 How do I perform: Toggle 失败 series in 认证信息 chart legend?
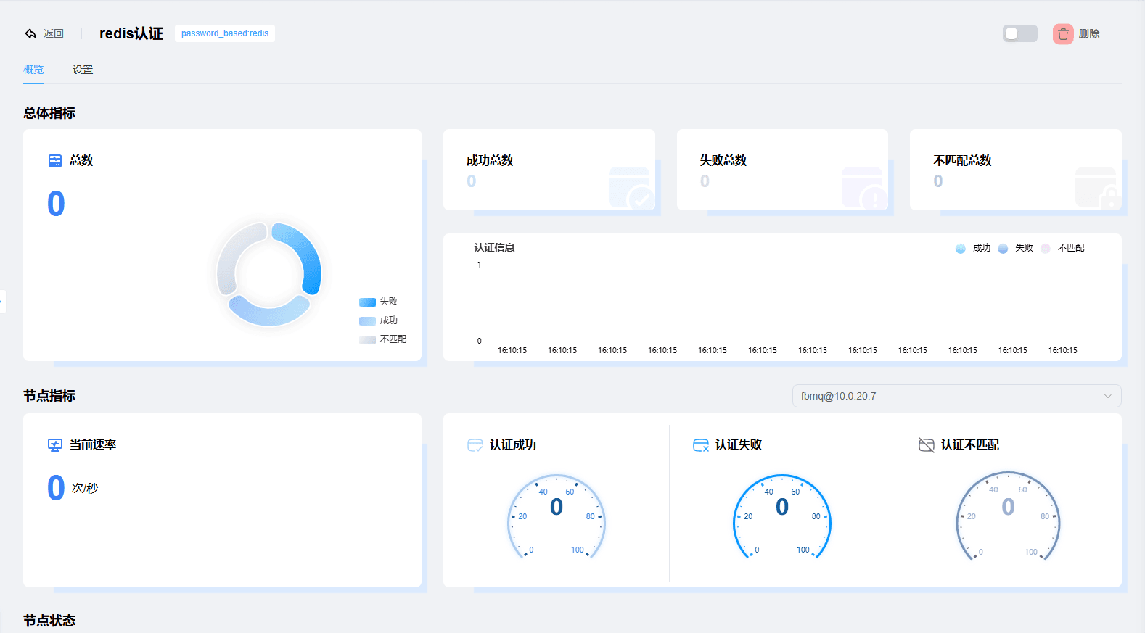click(1016, 248)
